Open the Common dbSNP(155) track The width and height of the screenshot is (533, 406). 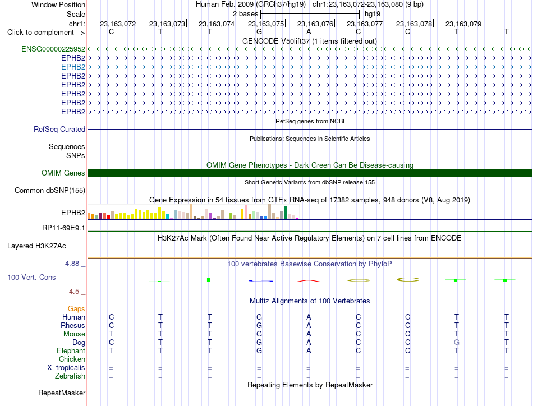pyautogui.click(x=50, y=190)
